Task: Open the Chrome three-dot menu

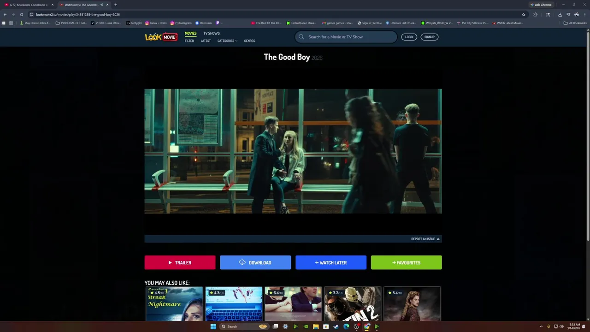Action: [x=585, y=14]
